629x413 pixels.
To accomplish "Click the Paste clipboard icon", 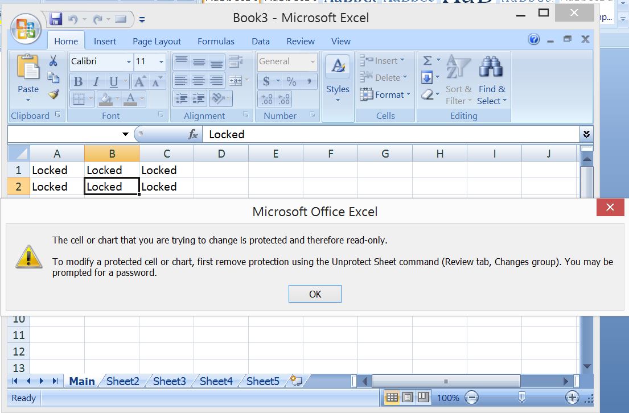I will pyautogui.click(x=28, y=67).
